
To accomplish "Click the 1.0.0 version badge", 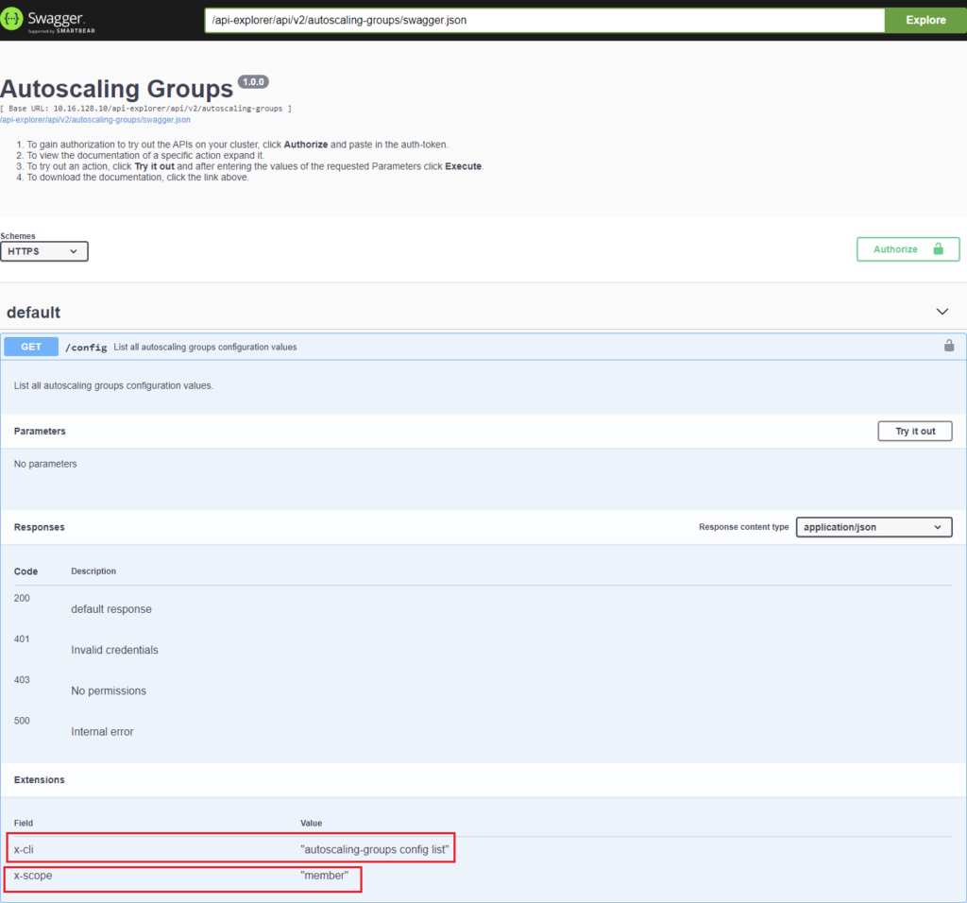I will (x=253, y=82).
